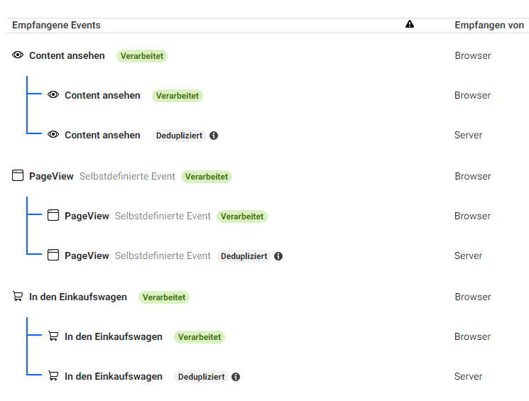Select the processed Content ansehen browser child row
Screen dimensions: 529x401
[102, 95]
